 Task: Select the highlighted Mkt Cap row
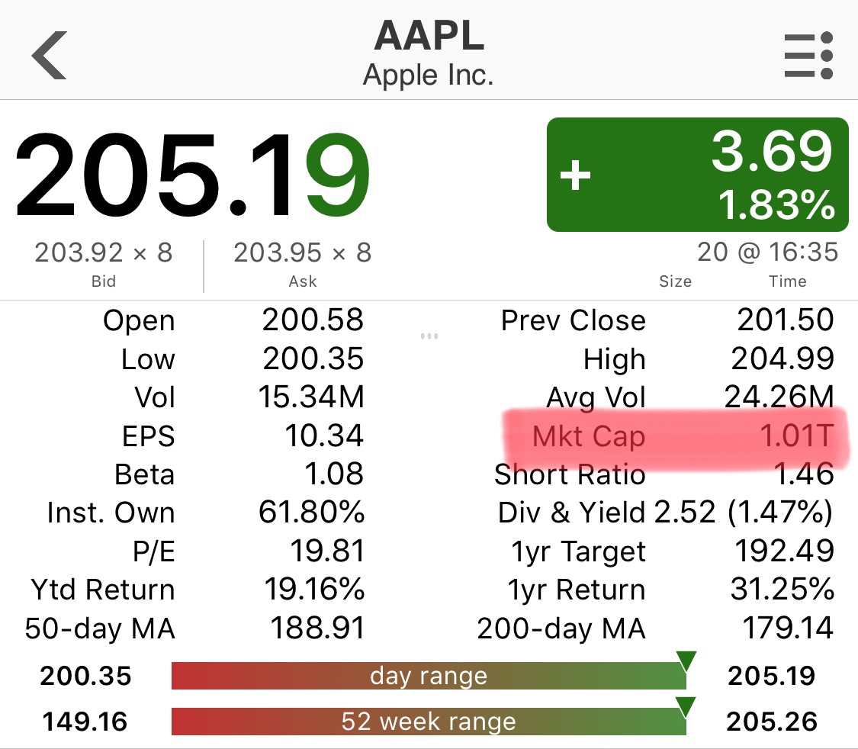click(676, 436)
